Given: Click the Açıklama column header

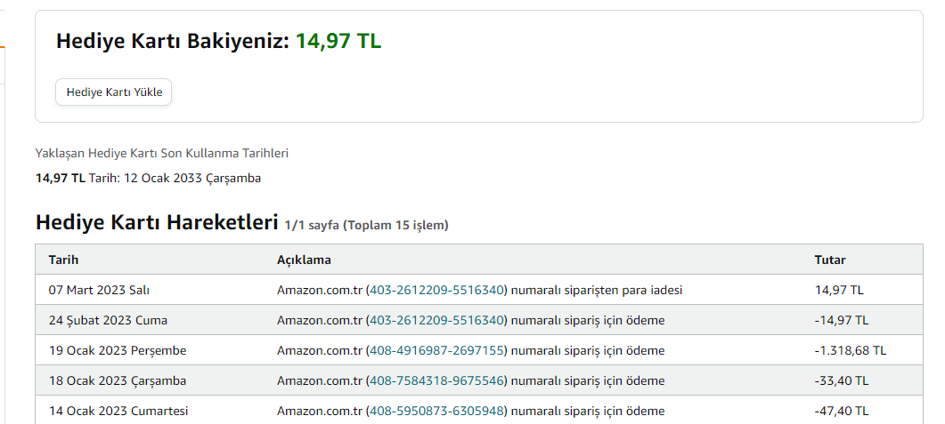Looking at the screenshot, I should click(x=304, y=260).
